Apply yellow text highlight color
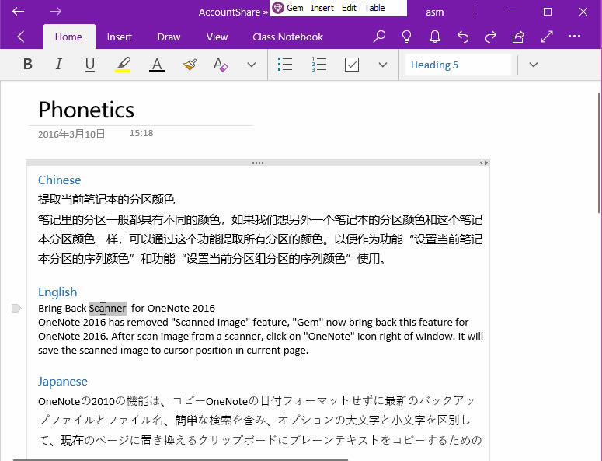The width and height of the screenshot is (602, 461). click(x=123, y=65)
